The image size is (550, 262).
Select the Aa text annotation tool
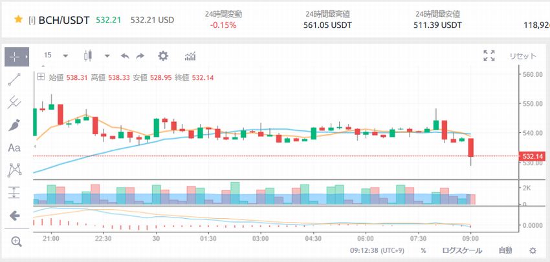(14, 148)
